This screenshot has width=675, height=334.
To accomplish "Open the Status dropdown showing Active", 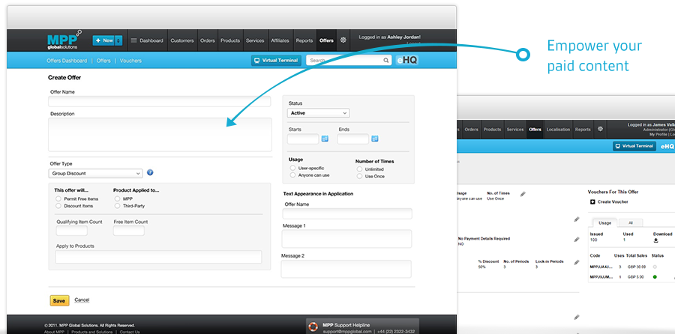I will 318,113.
